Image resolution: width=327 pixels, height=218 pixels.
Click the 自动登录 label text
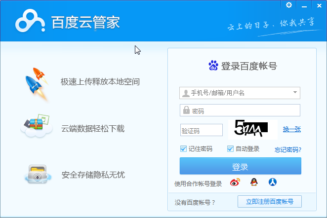pos(247,148)
